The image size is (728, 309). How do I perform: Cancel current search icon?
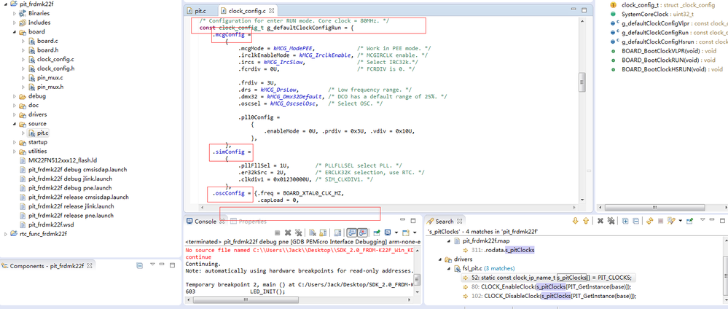pyautogui.click(x=661, y=221)
